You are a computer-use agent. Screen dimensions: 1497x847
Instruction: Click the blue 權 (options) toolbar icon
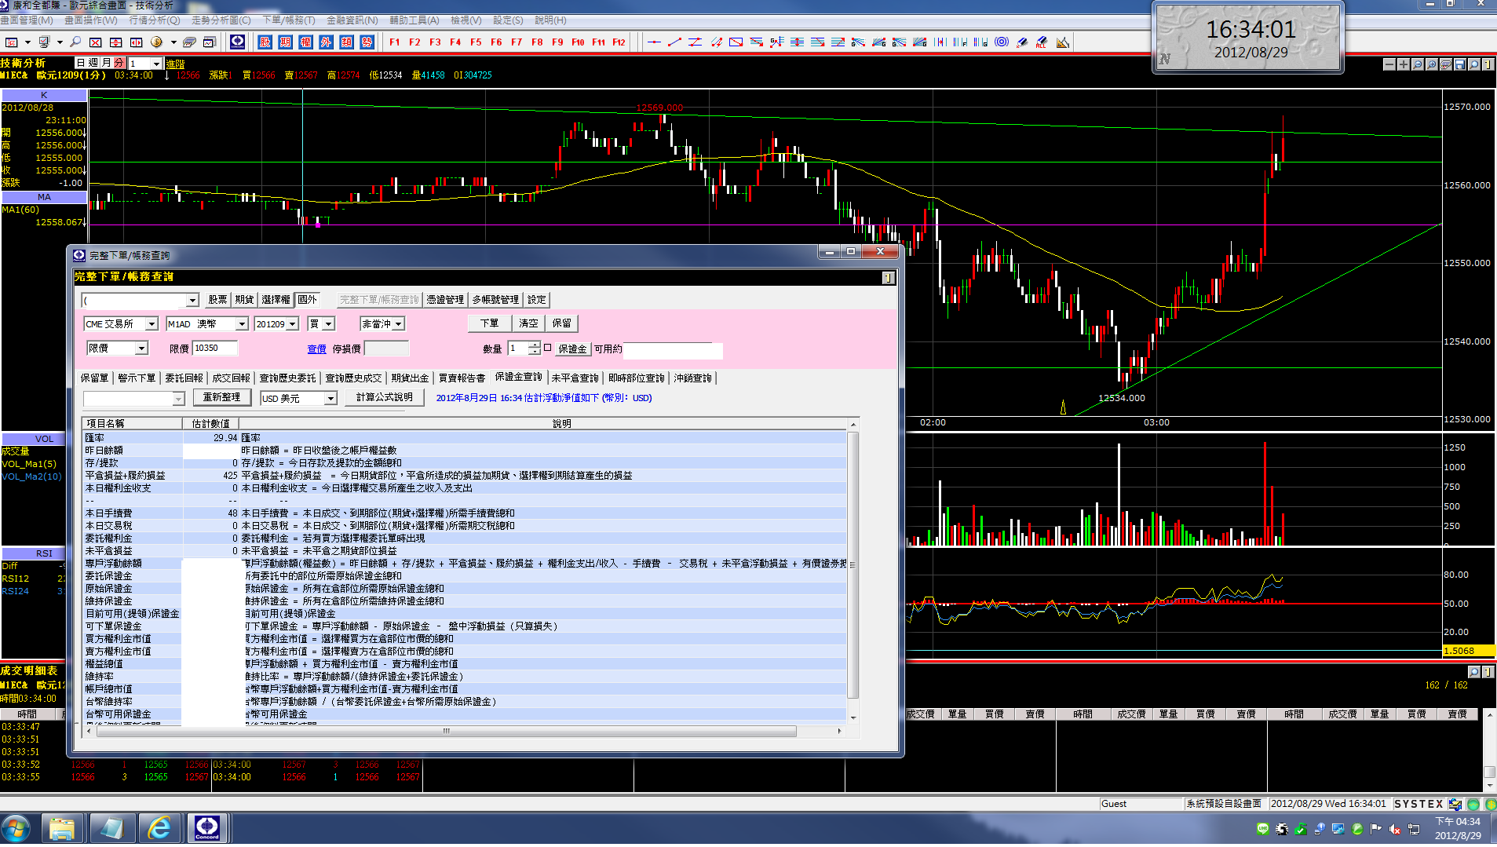306,42
